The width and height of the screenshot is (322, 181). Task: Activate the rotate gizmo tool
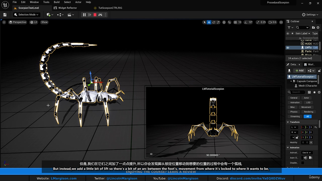click(x=214, y=22)
